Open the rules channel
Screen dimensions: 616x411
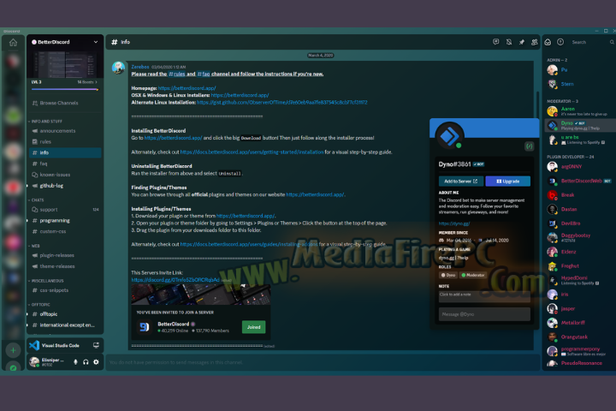tap(65, 141)
